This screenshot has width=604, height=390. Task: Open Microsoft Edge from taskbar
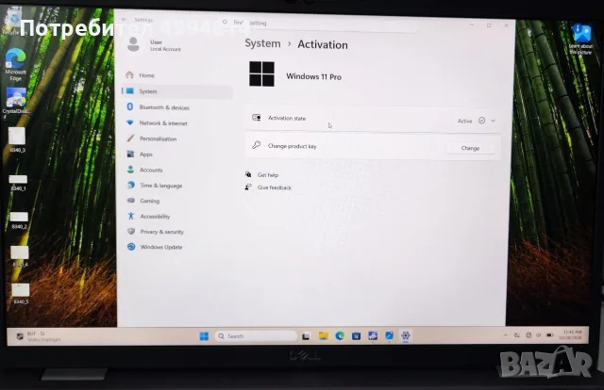[340, 336]
